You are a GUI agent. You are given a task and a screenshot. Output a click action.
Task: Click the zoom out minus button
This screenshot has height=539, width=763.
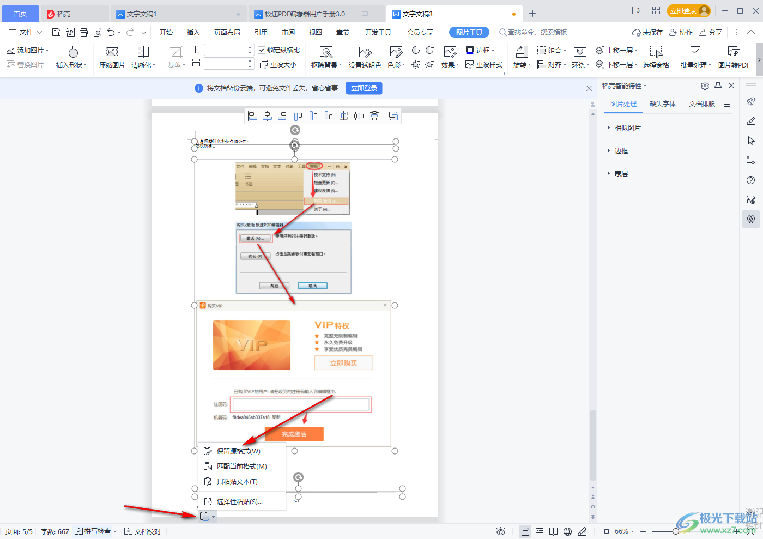tap(643, 531)
